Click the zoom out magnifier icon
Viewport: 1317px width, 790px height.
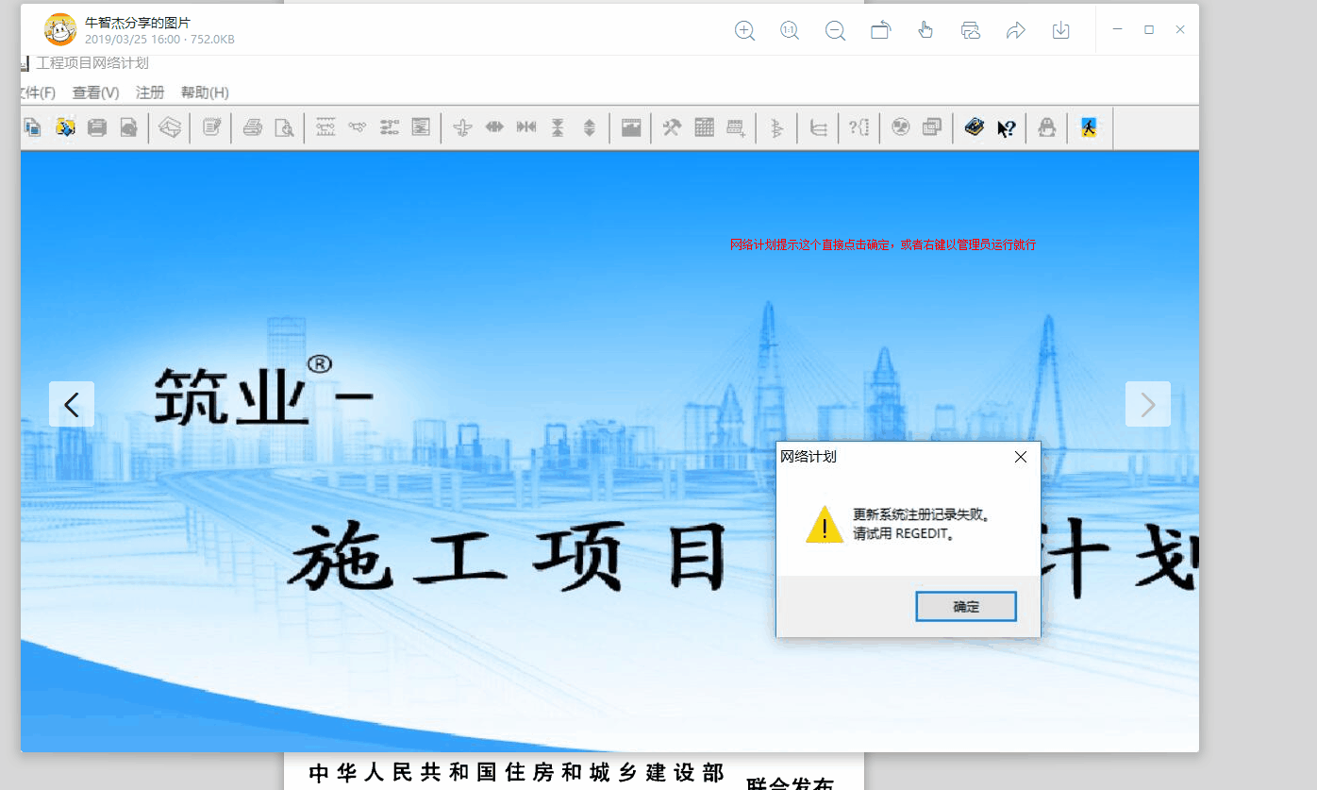[835, 30]
